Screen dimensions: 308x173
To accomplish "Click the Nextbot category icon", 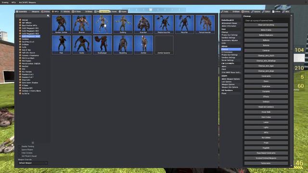I will [20, 66].
